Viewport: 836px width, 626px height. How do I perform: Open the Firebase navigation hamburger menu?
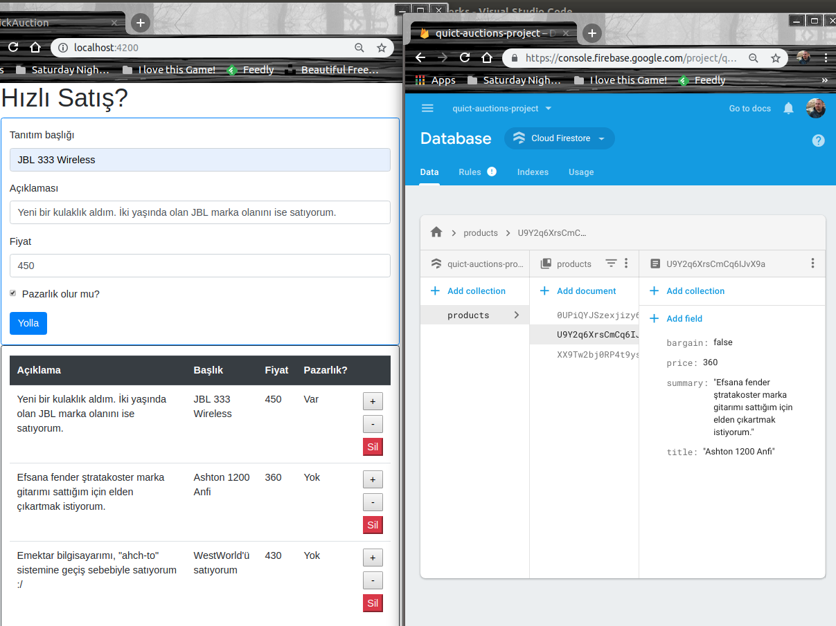click(427, 109)
